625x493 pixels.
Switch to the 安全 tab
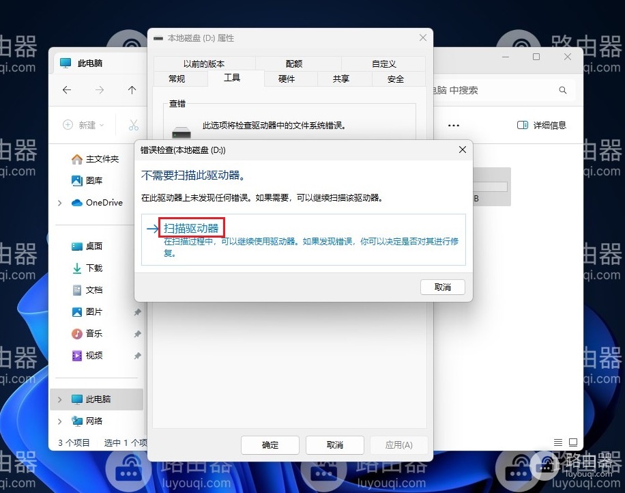click(x=396, y=79)
